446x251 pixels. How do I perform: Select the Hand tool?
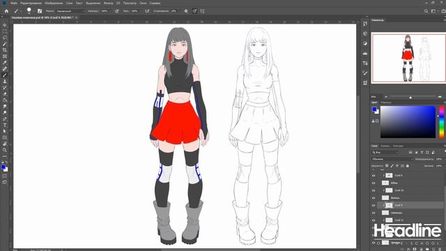[x=5, y=144]
